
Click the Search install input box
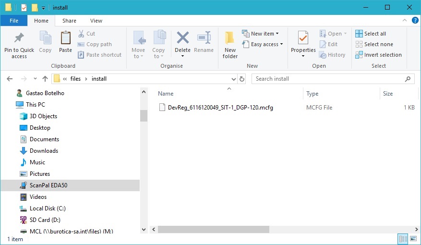[x=331, y=79]
